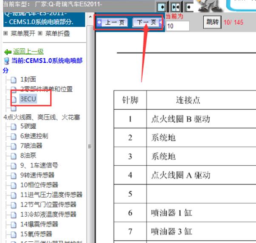256x243 pixels.
Task: Click document icon beside 11进气压力温度传感器
Action: [14, 195]
